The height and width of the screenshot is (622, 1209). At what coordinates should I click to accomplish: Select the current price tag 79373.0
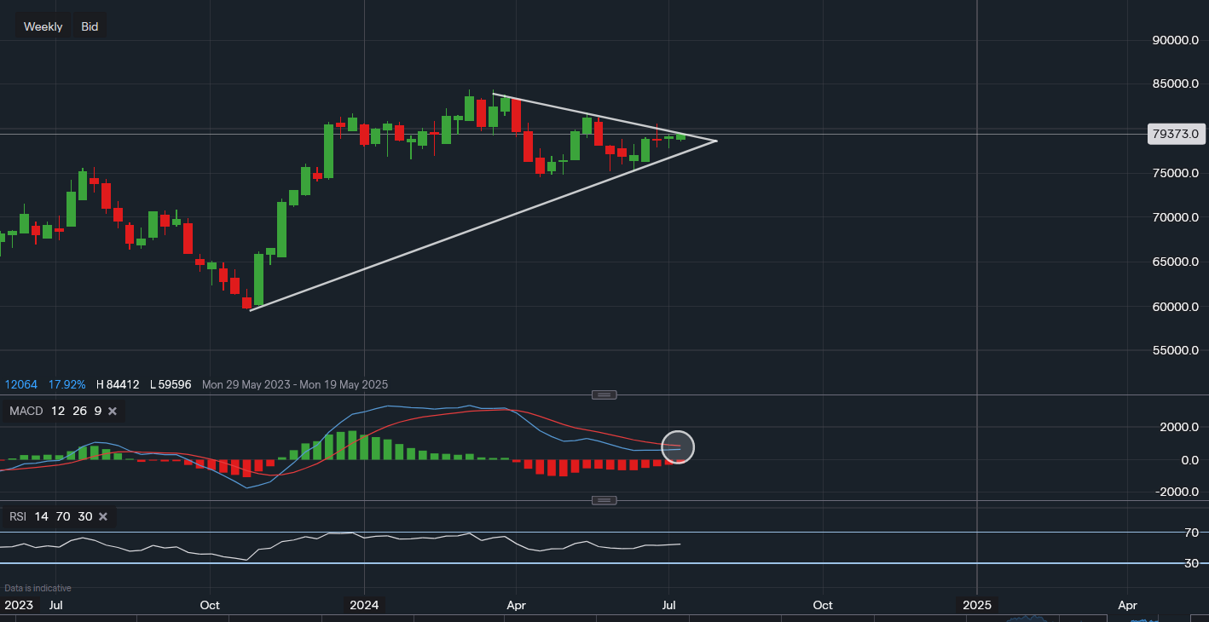[x=1174, y=134]
